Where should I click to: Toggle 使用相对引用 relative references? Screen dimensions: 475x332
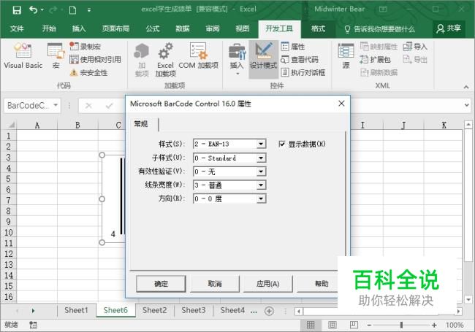[96, 60]
